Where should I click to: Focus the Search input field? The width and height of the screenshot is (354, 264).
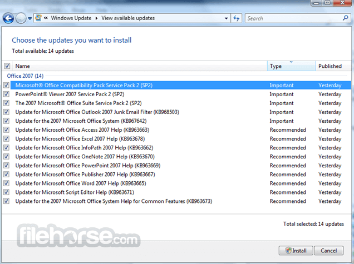tap(292, 18)
